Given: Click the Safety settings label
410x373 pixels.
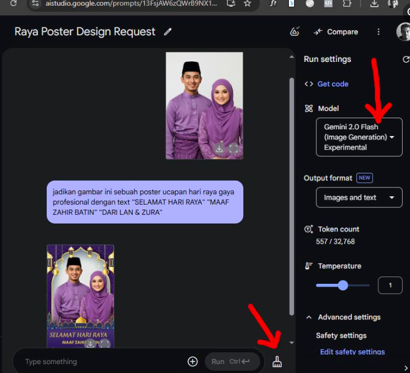Looking at the screenshot, I should click(x=341, y=336).
